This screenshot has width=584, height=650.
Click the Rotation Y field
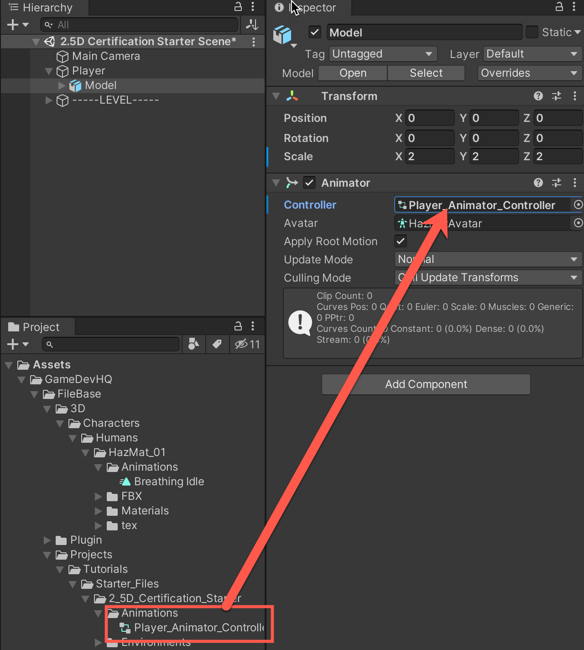[494, 138]
